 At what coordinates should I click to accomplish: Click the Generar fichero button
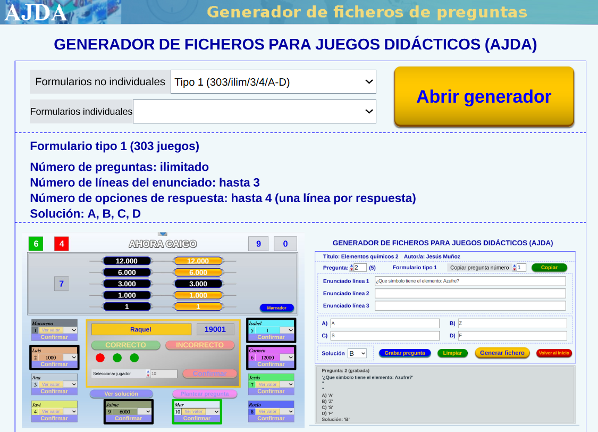pyautogui.click(x=502, y=353)
